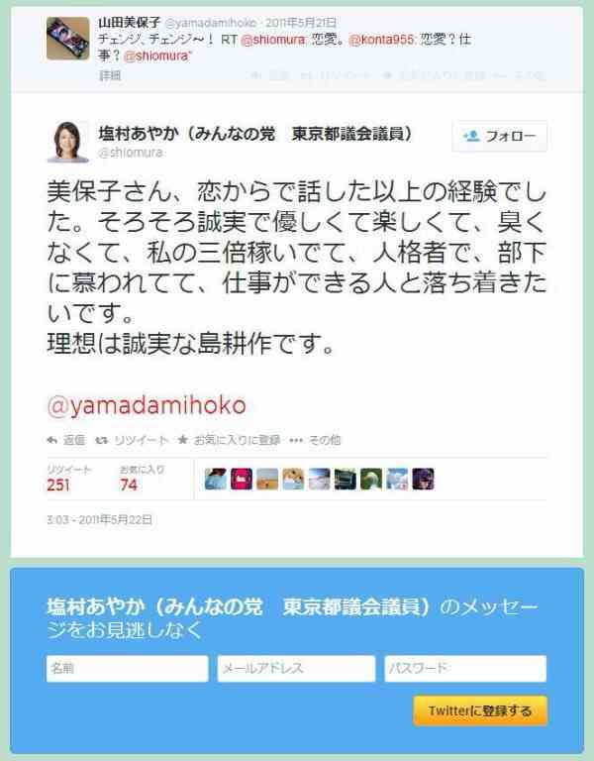
Task: Focus the メールアドレス email field
Action: click(x=296, y=669)
